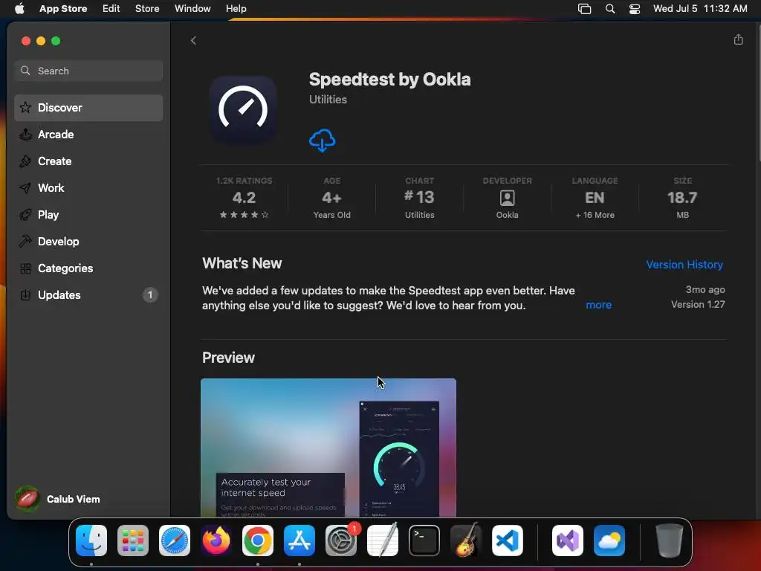
Task: Click the 4.2 star rating
Action: [244, 198]
